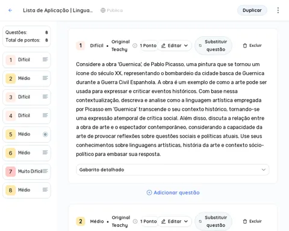Image resolution: width=289 pixels, height=231 pixels.
Task: Click Substituir questão for question 2
Action: click(x=213, y=221)
